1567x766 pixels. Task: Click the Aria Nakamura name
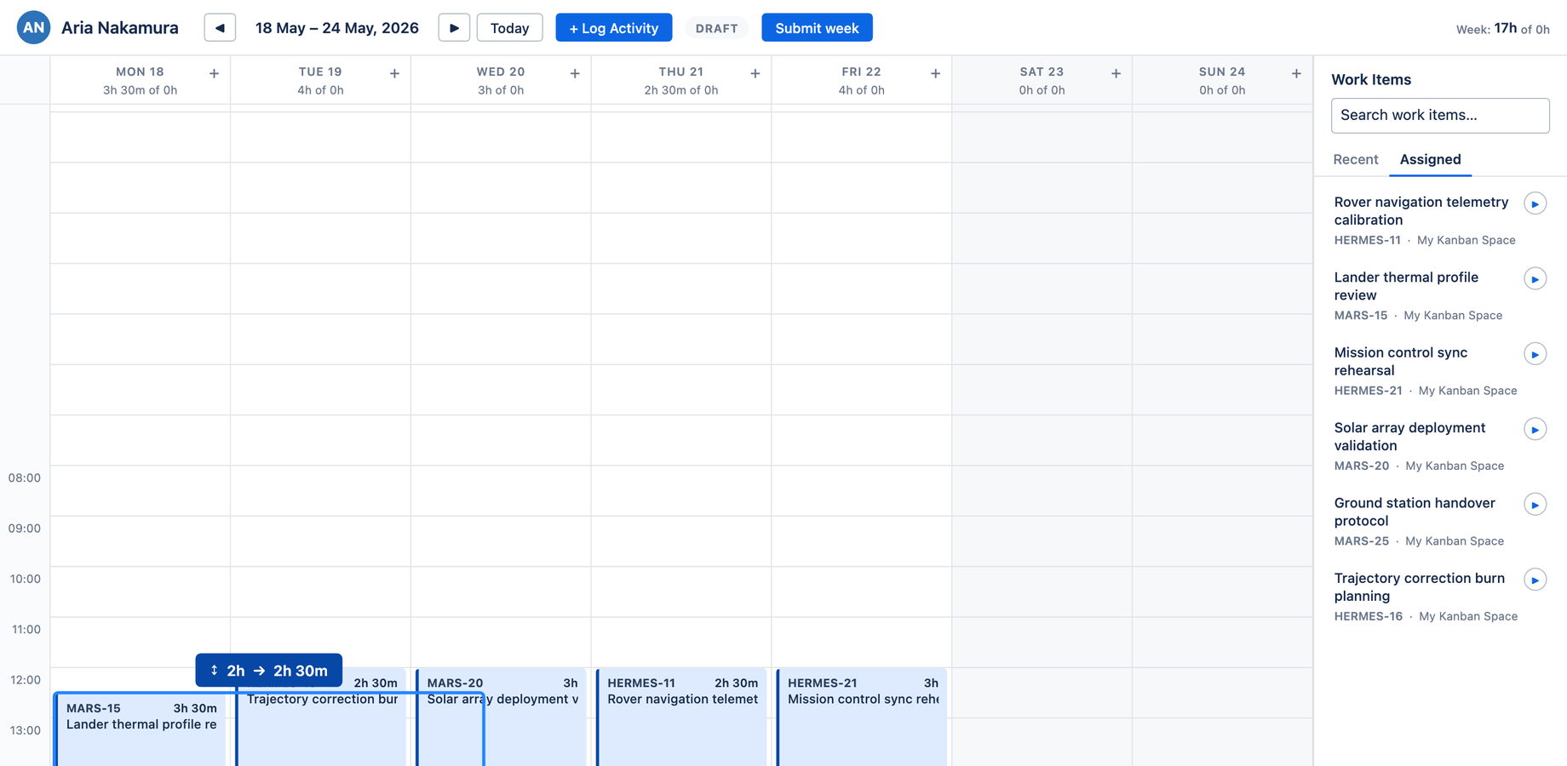pos(120,28)
